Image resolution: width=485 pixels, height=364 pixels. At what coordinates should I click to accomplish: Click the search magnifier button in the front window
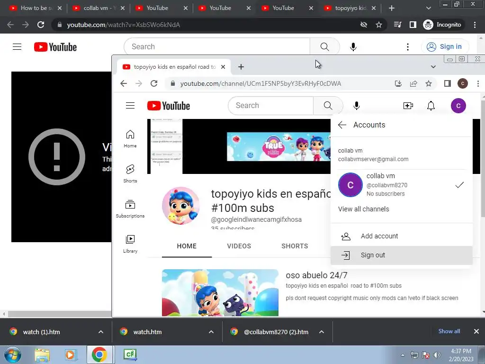[x=328, y=106]
